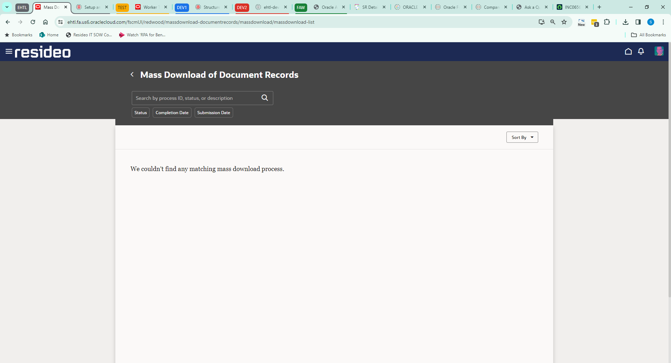
Task: Filter by Completion Date
Action: (172, 112)
